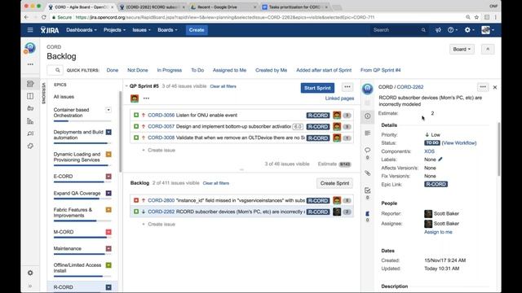Open the hamburger navigation menu

[x=30, y=30]
